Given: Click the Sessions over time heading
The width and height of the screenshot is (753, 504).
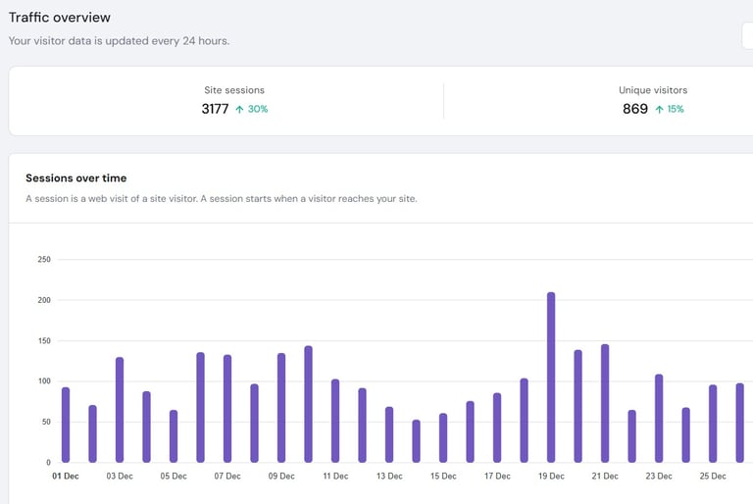Looking at the screenshot, I should tap(75, 178).
